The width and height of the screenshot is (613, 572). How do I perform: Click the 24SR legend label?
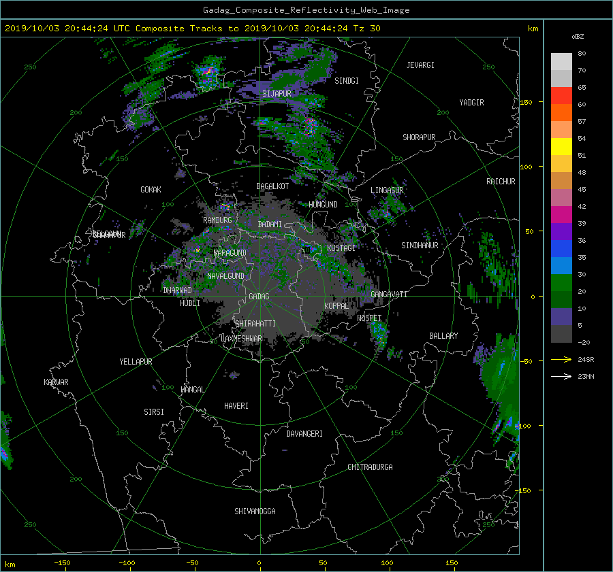[586, 360]
